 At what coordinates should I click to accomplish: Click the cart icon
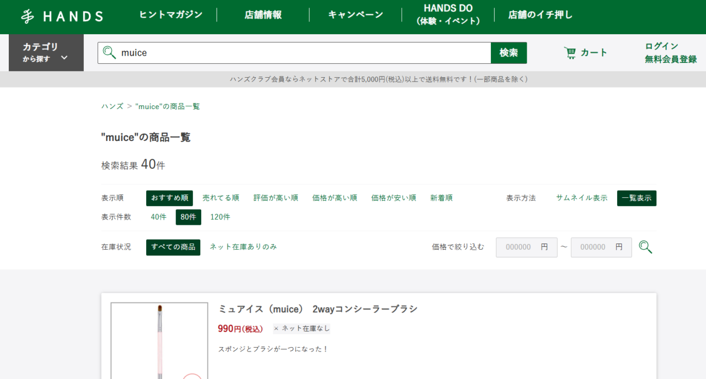[x=570, y=53]
